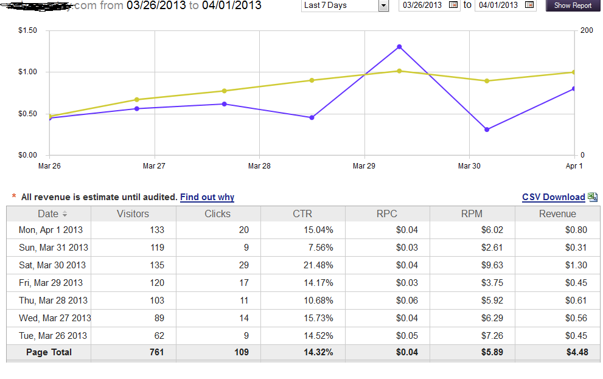This screenshot has width=603, height=379.
Task: Click the yellow data point after Mar 30
Action: [x=487, y=81]
